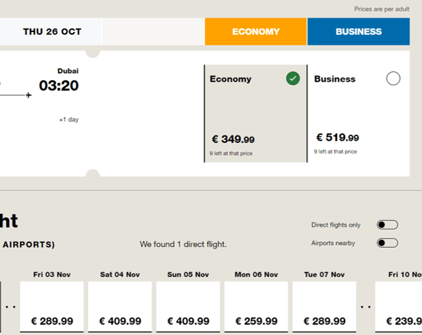Click the +1 day arrival note
This screenshot has height=335, width=422.
[x=69, y=120]
